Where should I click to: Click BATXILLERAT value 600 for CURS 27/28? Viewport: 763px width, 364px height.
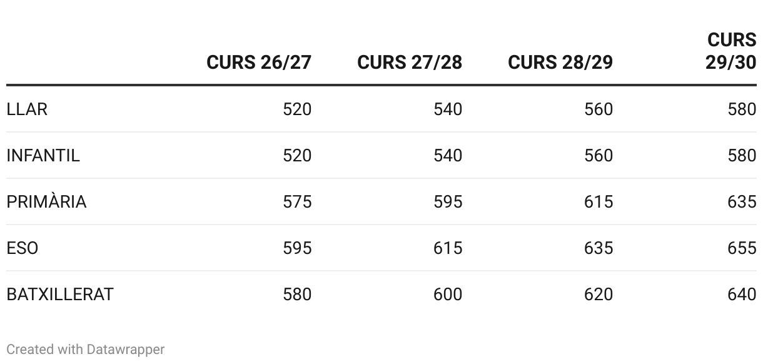click(x=448, y=295)
